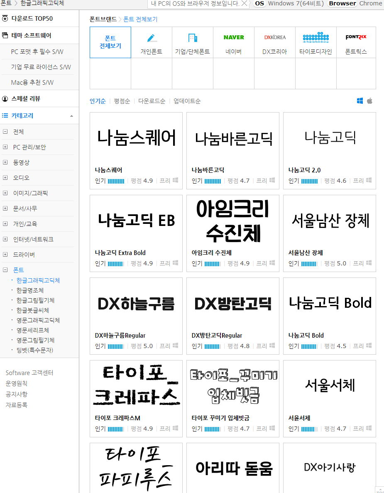Open 타이포 꾸미기 입체빗금 font card
Screen dimensions: 384x493
[x=233, y=399]
